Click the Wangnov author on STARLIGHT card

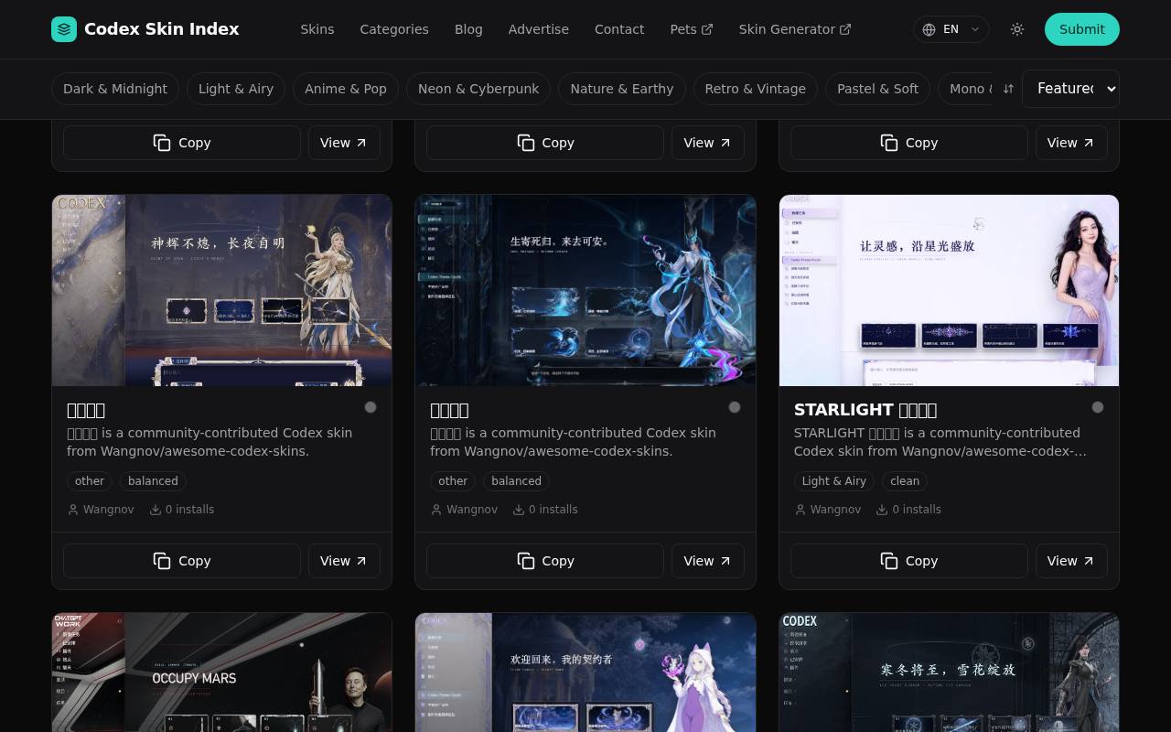(835, 510)
